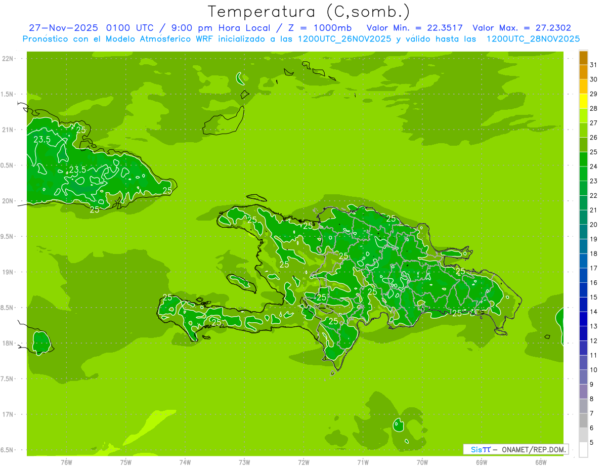
Task: Select the 76W longitude axis label
Action: 66,462
